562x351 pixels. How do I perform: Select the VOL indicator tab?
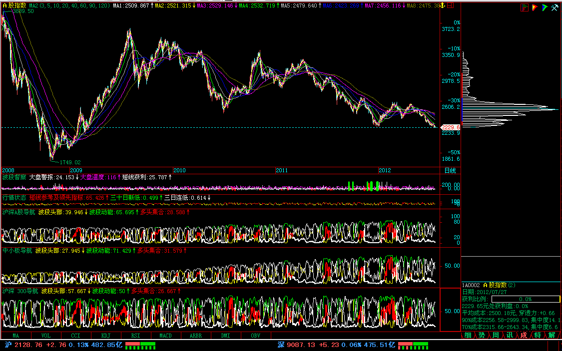click(46, 336)
